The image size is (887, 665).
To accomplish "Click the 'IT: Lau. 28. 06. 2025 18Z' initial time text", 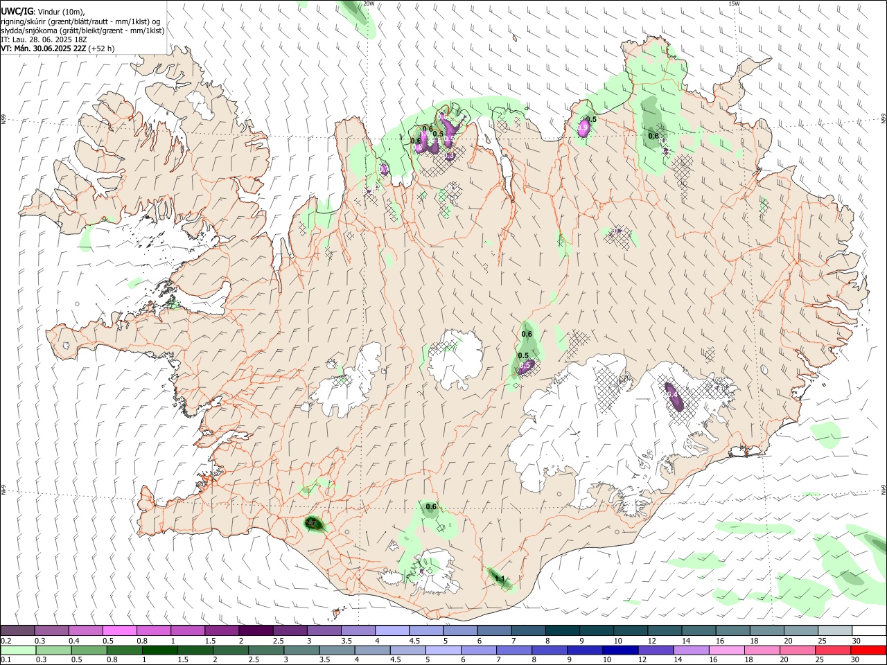I will coord(43,39).
